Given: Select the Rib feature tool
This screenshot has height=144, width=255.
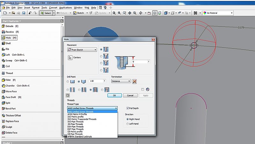Looking at the screenshot, I should tap(5, 49).
